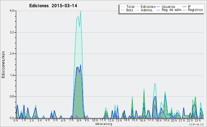Click the 'Registros' legend label
Viewport: 207px width, 127px height.
[195, 10]
